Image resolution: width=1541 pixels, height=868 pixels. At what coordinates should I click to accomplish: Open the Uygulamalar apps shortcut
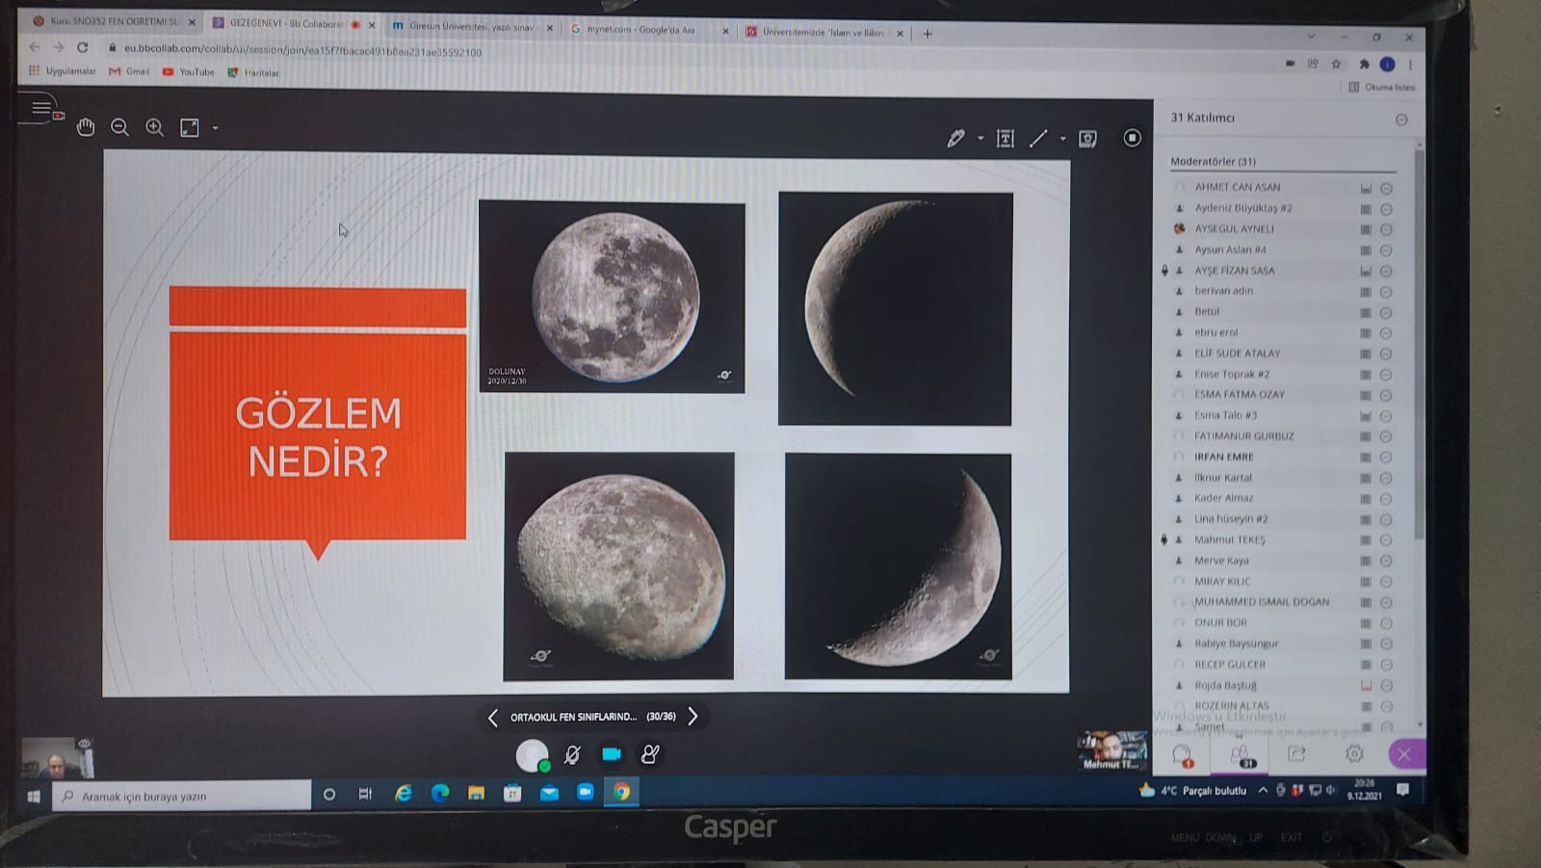coord(63,71)
